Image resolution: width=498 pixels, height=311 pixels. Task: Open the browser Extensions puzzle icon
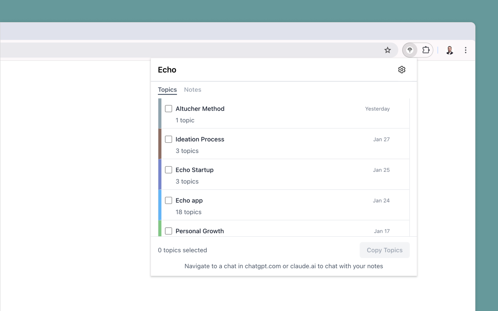coord(426,50)
